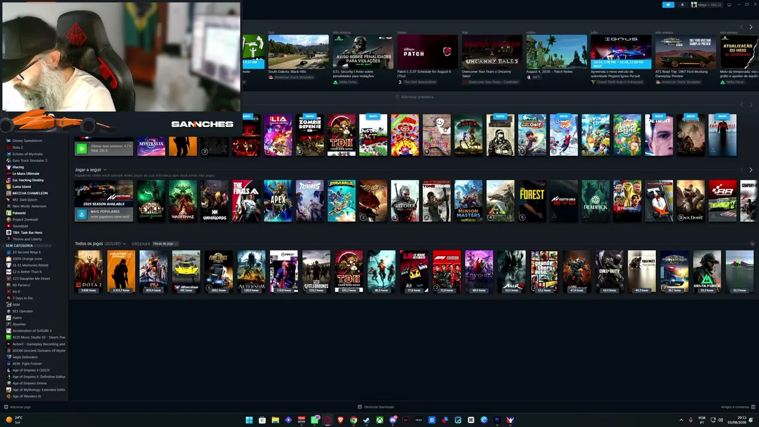Image resolution: width=759 pixels, height=427 pixels.
Task: Open the Windows notification center icon
Action: [751, 420]
